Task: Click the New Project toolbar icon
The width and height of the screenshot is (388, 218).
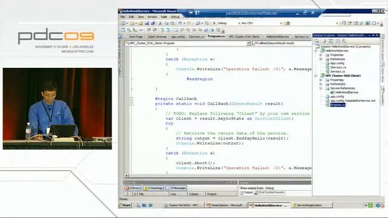Action: tap(123, 23)
